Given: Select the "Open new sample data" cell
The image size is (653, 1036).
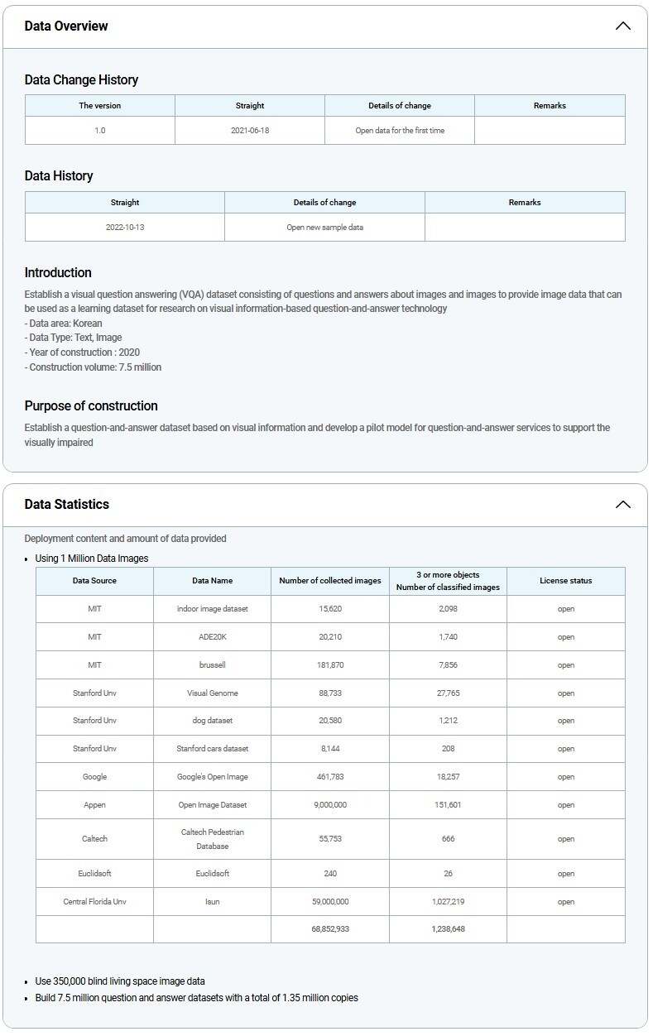Looking at the screenshot, I should click(324, 228).
